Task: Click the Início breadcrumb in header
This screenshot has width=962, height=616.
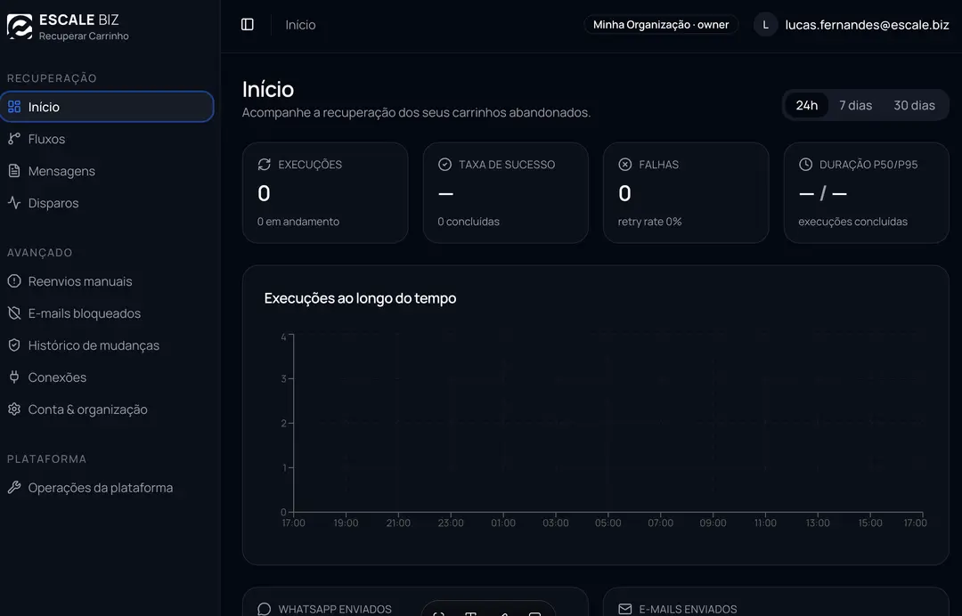Action: point(301,25)
